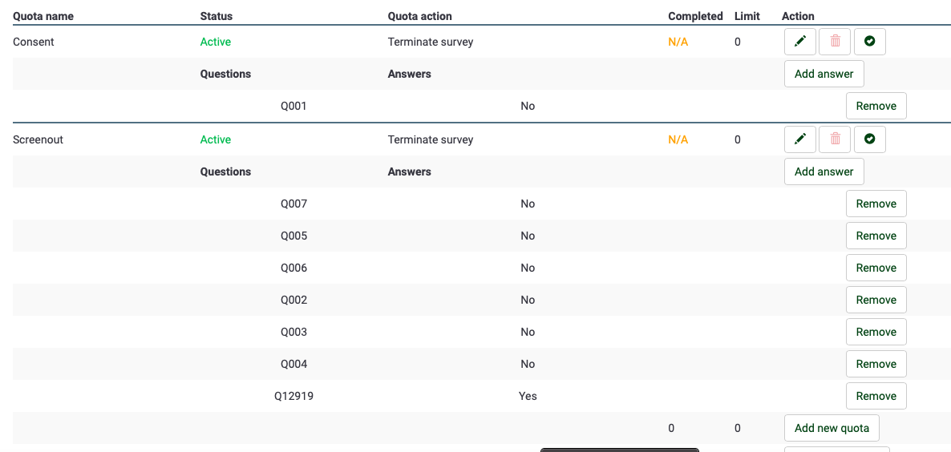Image resolution: width=951 pixels, height=452 pixels.
Task: Click the check-circle icon for Consent quota
Action: 869,42
